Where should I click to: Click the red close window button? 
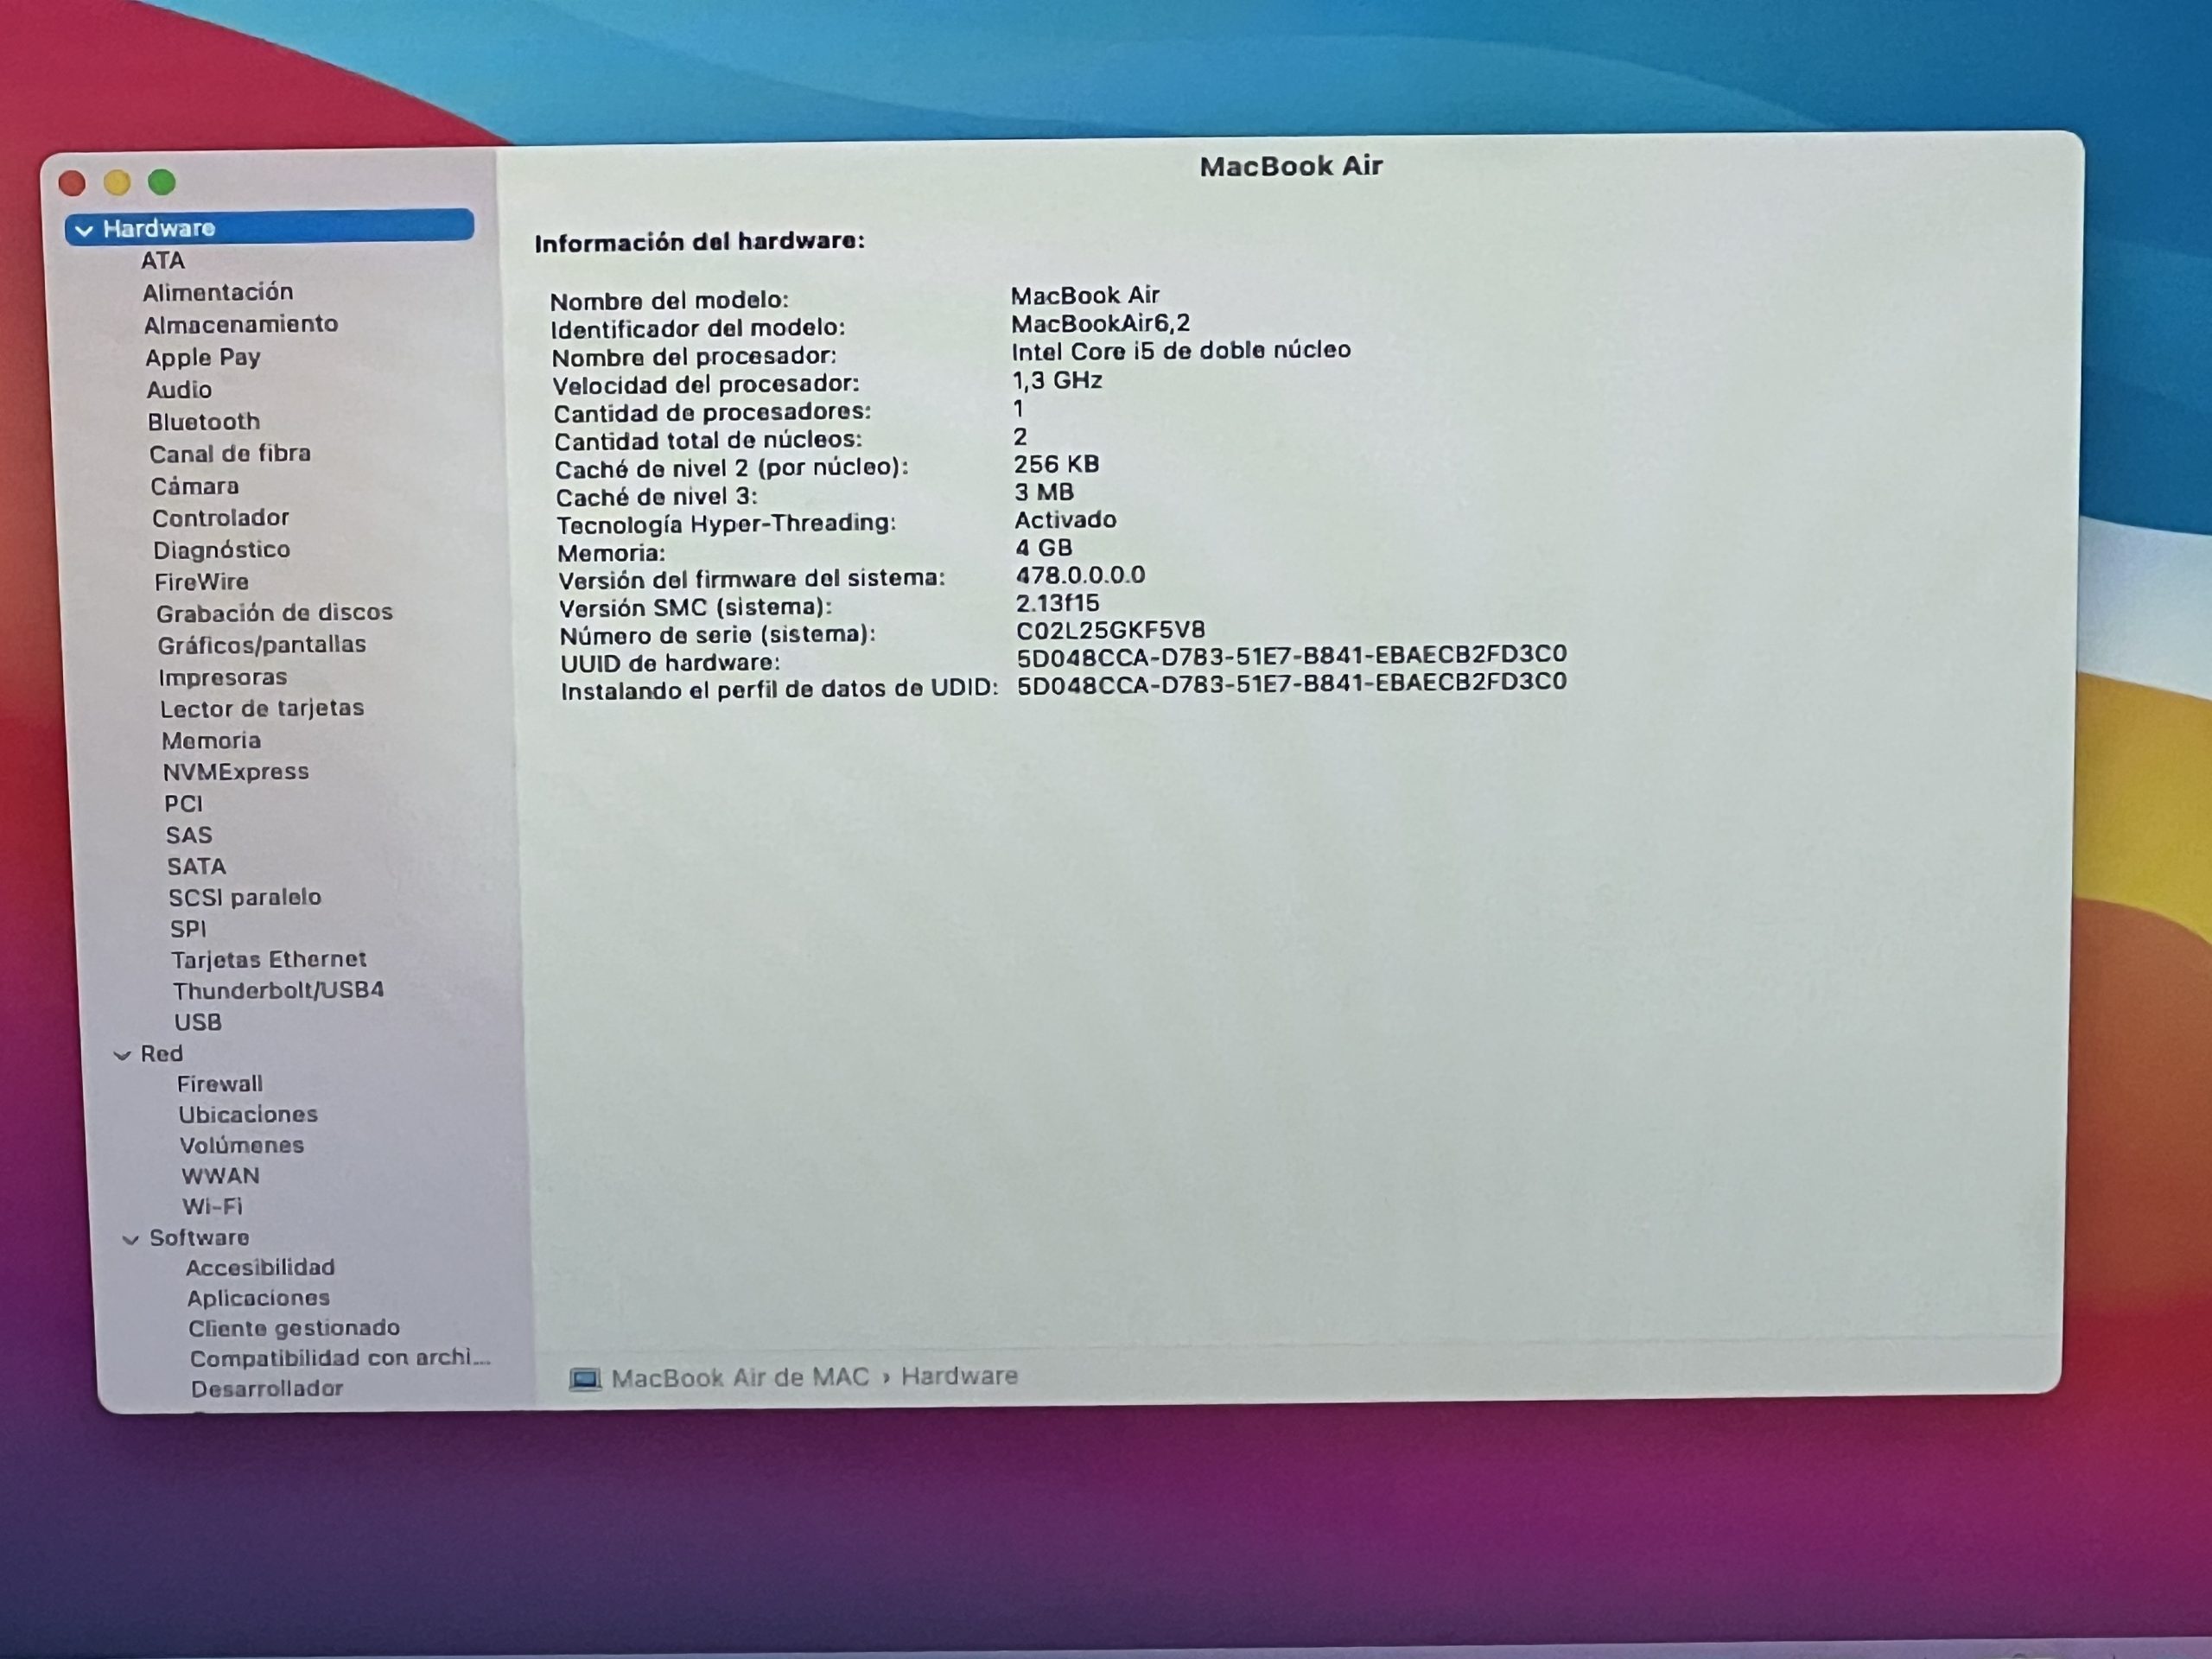tap(72, 183)
